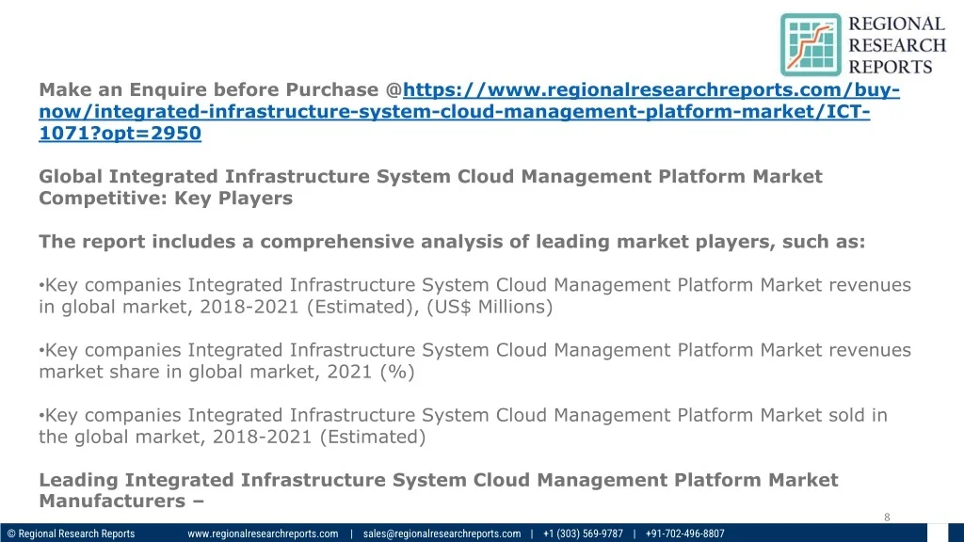Click the phone number +1 (303) 569-9787
Viewport: 964px width, 542px height.
583,534
